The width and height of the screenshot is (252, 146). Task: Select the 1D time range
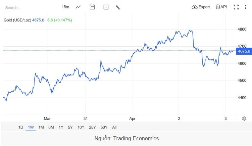(21, 127)
